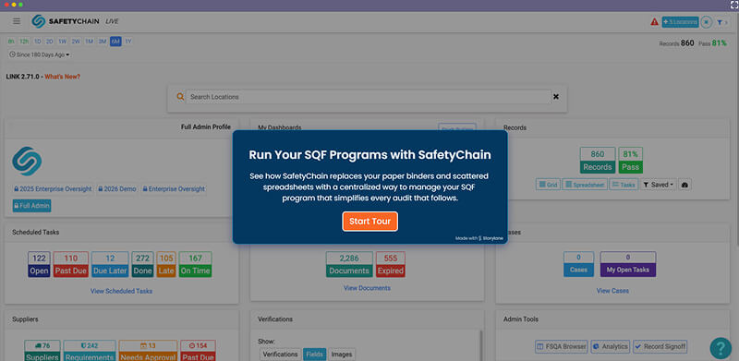This screenshot has width=739, height=361.
Task: Click the circular target icon in header
Action: (706, 21)
